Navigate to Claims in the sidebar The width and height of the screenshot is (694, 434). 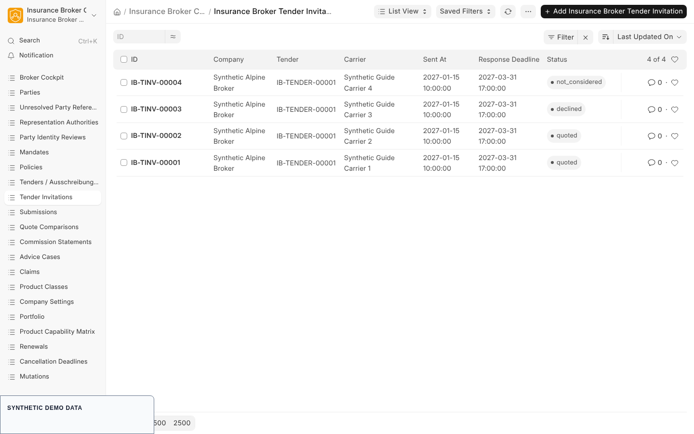point(53,272)
